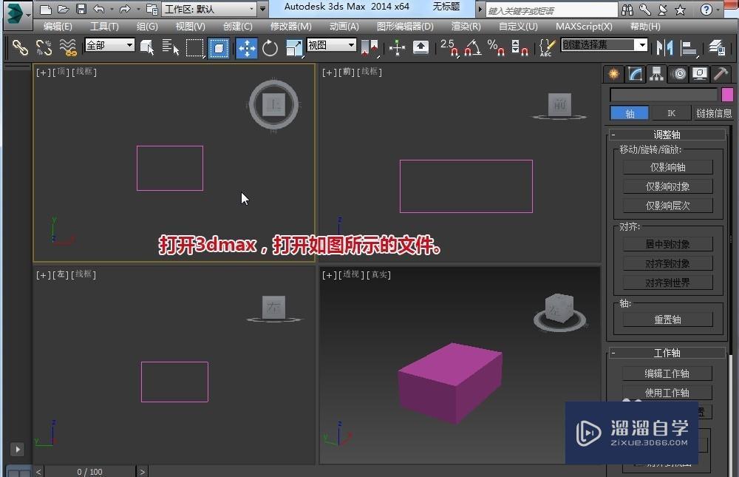Switch to the IK tab
The width and height of the screenshot is (739, 477).
click(x=671, y=112)
